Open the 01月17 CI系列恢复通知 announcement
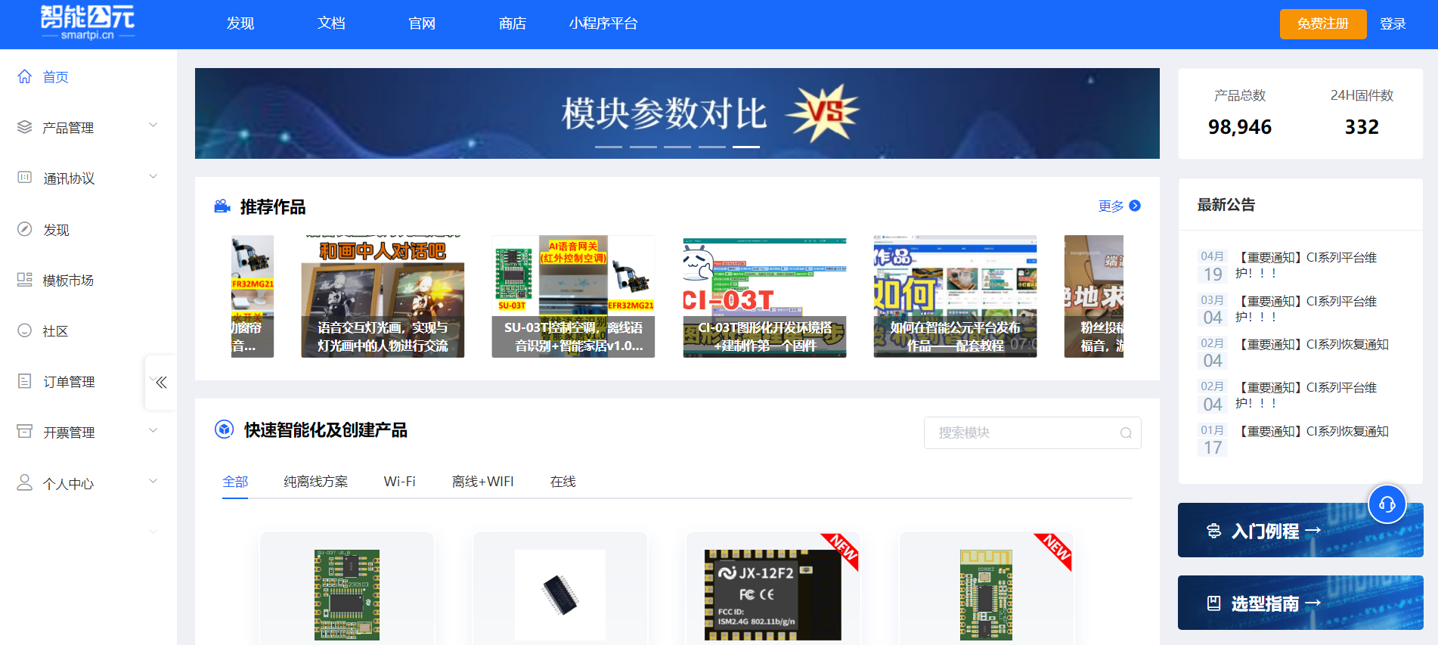 pyautogui.click(x=1300, y=439)
